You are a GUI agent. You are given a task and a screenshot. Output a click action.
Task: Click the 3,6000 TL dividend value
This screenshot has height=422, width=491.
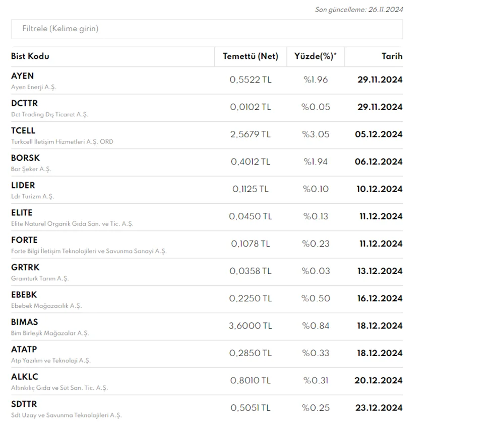click(x=251, y=326)
